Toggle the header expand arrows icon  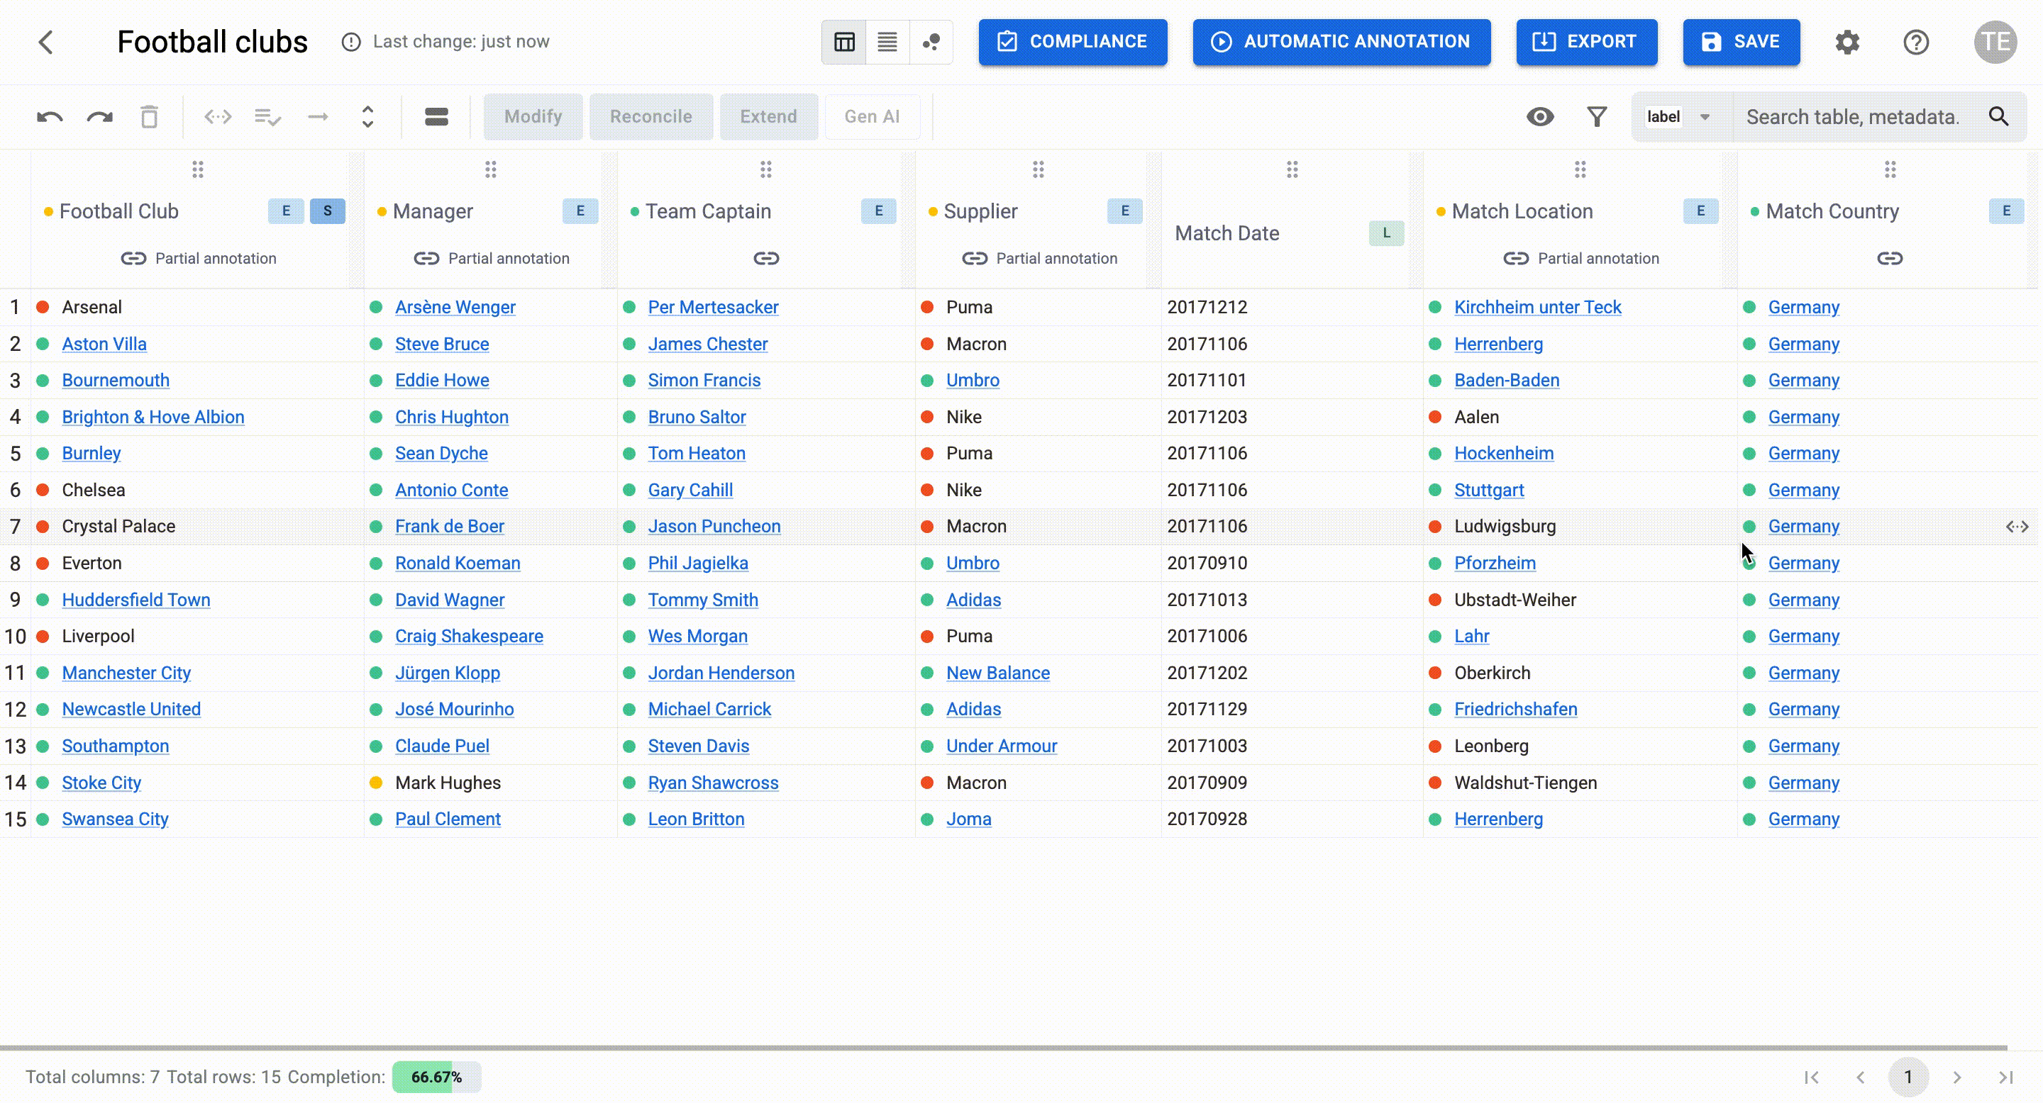coord(367,117)
